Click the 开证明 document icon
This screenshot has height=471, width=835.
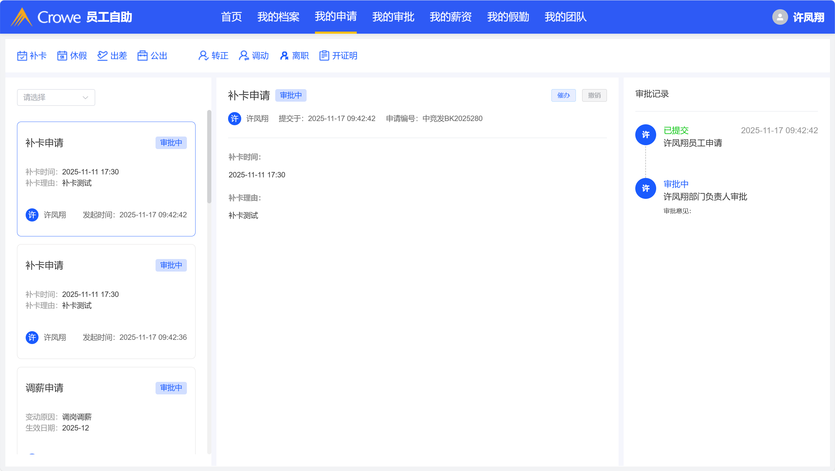coord(324,56)
